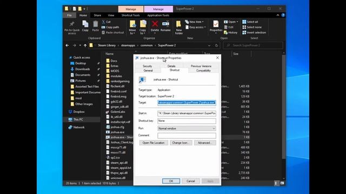Click into the Shortcut key field
The width and height of the screenshot is (346, 194).
[187, 121]
